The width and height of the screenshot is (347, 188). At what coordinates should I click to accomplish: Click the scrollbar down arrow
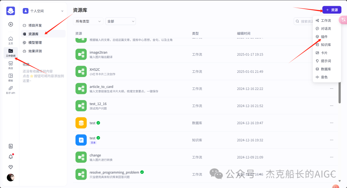(x=340, y=181)
